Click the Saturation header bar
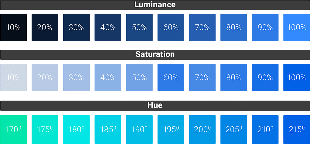Image resolution: width=310 pixels, height=144 pixels. (155, 55)
